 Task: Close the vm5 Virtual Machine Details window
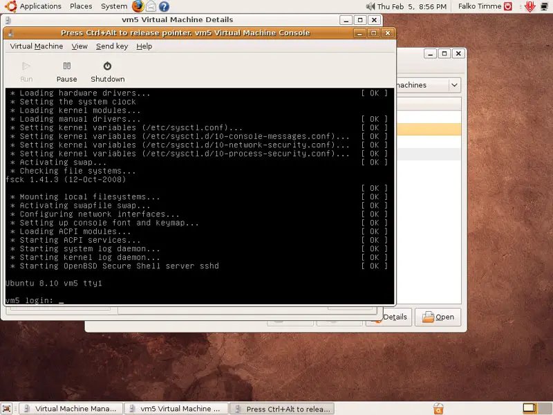click(374, 20)
